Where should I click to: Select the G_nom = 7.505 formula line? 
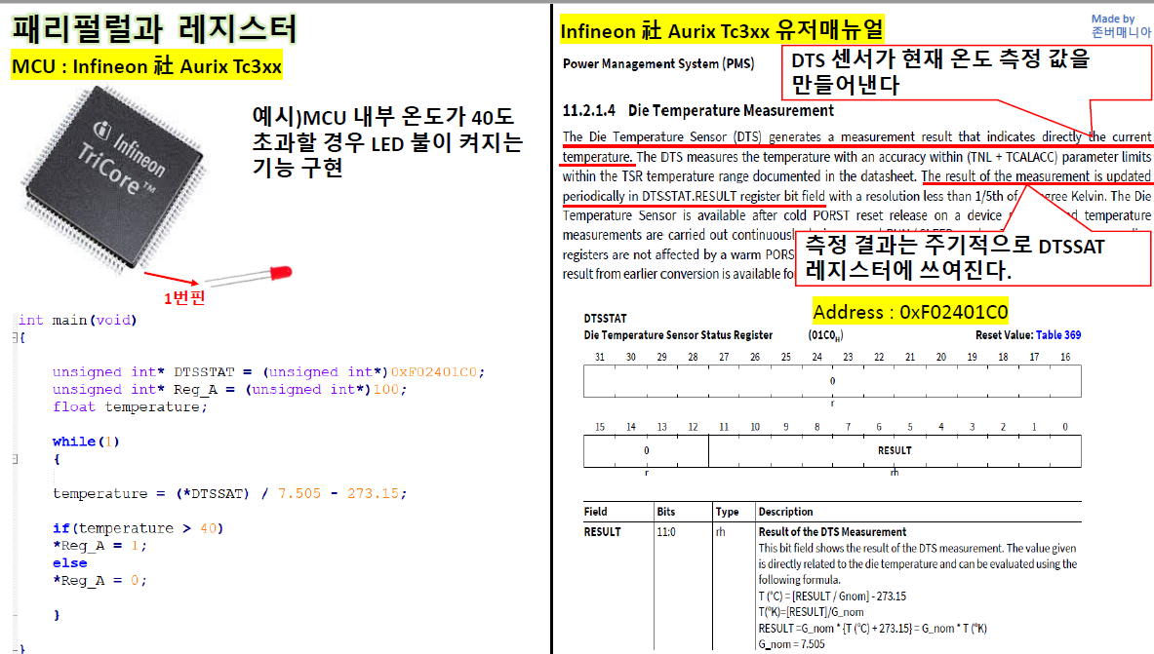point(792,644)
